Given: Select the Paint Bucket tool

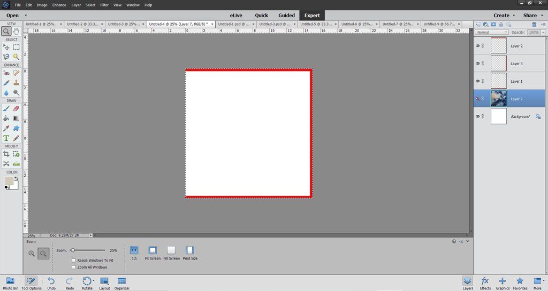Looking at the screenshot, I should click(6, 119).
